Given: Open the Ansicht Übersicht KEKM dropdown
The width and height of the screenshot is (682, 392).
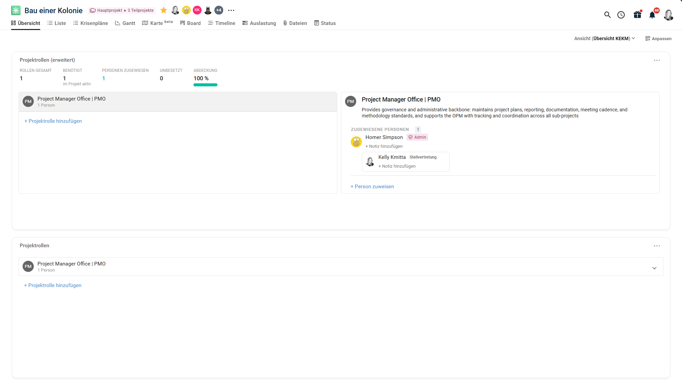Looking at the screenshot, I should coord(604,38).
